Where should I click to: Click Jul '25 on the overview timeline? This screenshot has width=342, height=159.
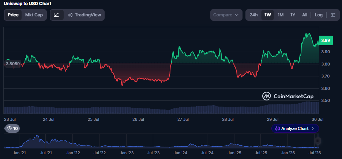[x=261, y=153]
